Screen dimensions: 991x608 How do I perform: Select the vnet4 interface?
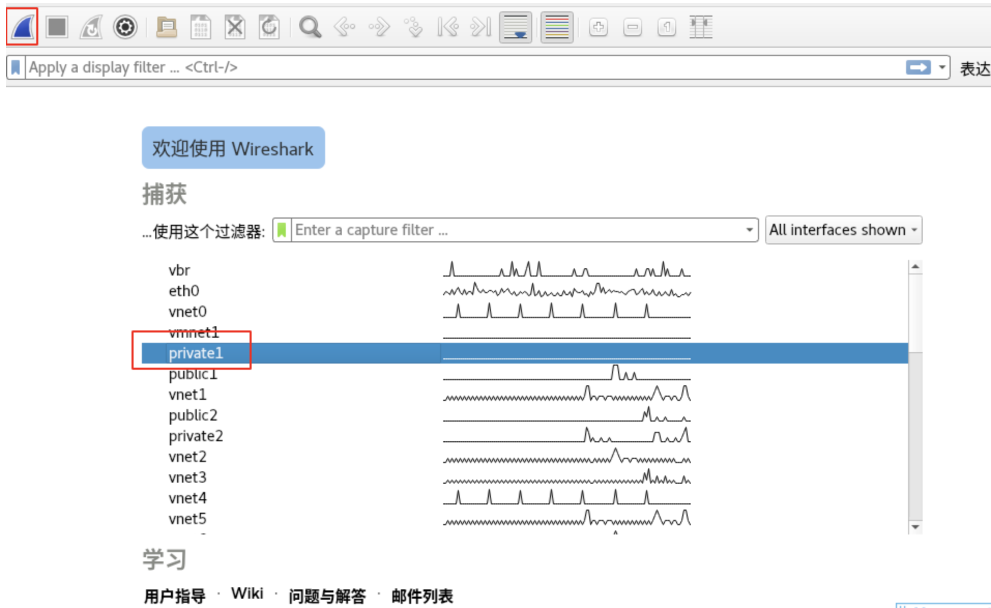(x=187, y=498)
